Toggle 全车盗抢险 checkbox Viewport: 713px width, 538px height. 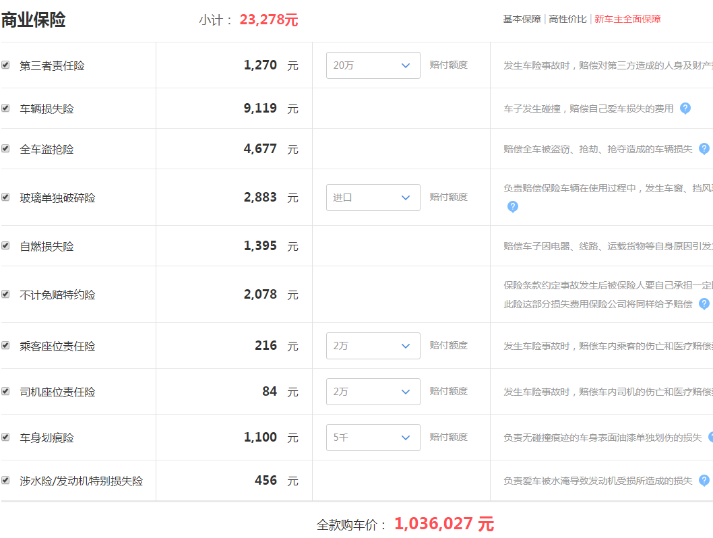[x=5, y=149]
